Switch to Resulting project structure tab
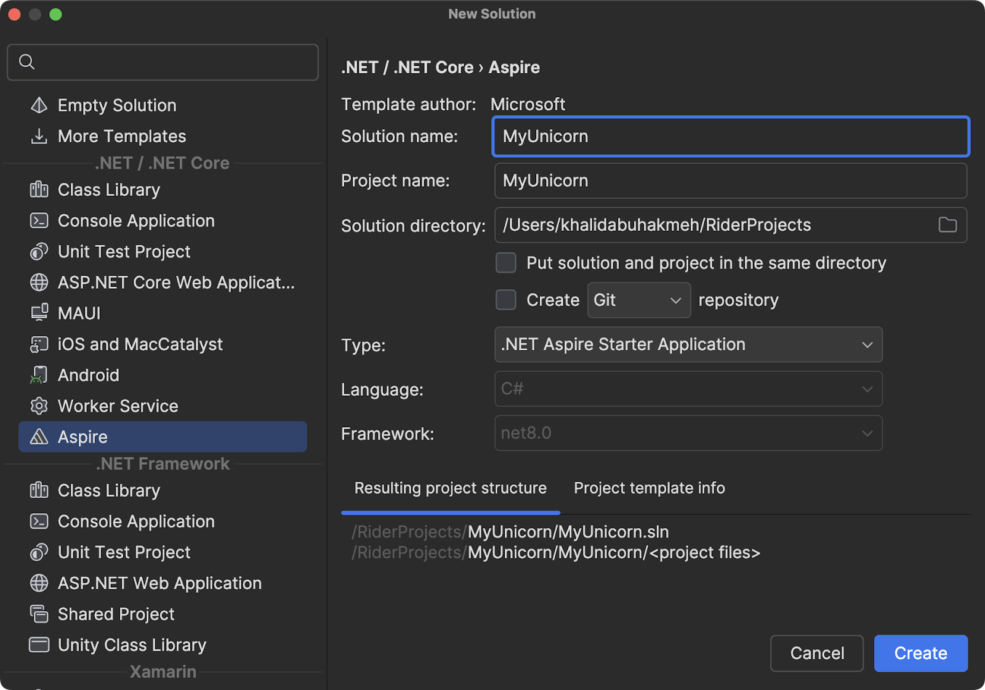This screenshot has width=985, height=690. point(451,488)
